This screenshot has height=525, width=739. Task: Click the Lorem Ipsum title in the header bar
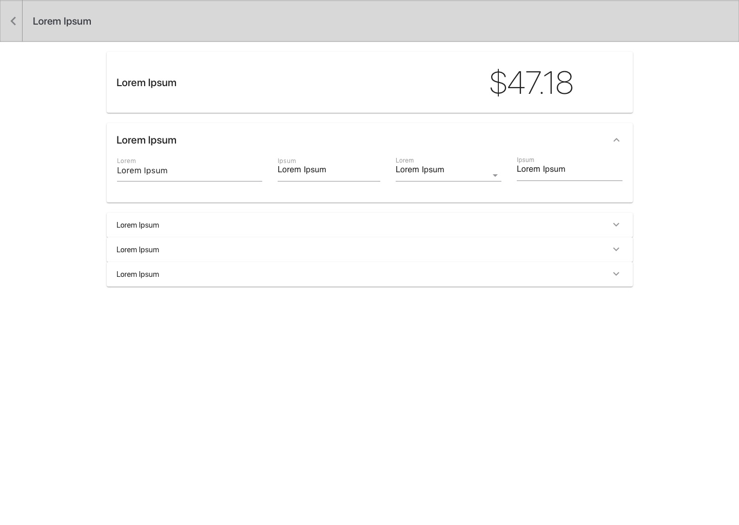(62, 21)
